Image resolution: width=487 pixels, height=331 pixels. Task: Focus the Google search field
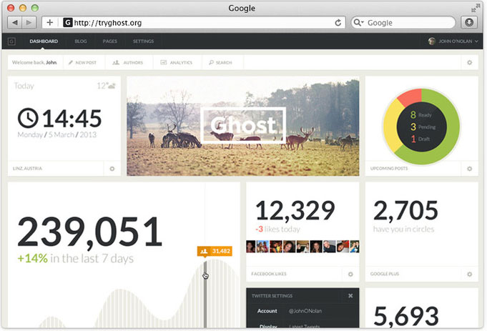pyautogui.click(x=403, y=23)
